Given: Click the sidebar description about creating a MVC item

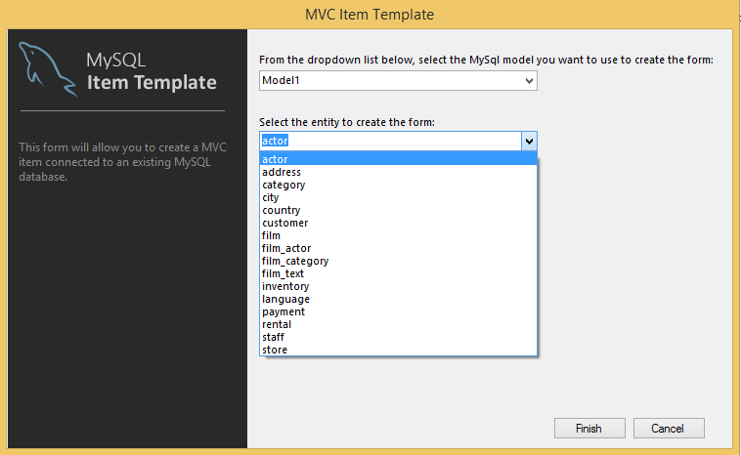Looking at the screenshot, I should 122,162.
